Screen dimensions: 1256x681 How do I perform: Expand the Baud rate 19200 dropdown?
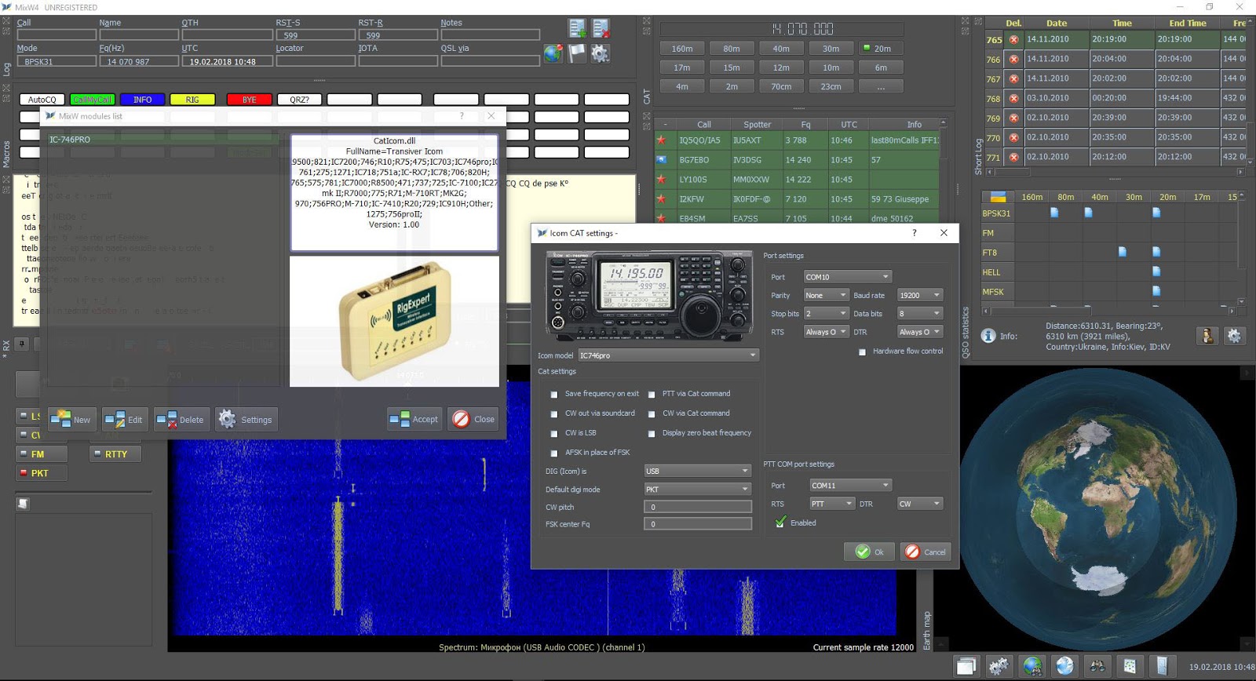[919, 295]
